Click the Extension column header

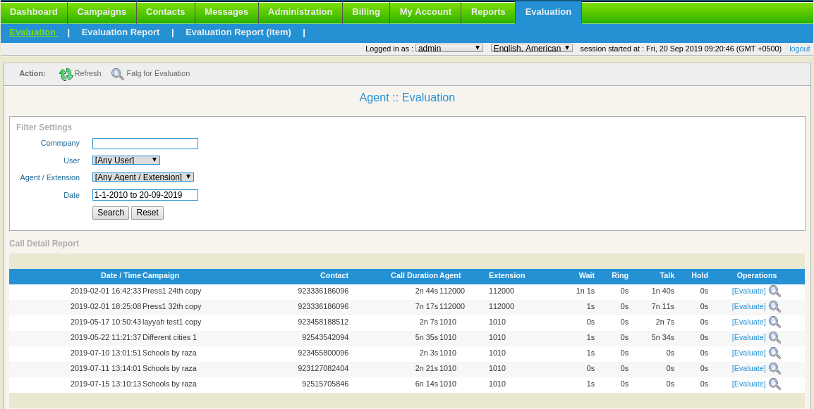[x=506, y=276]
